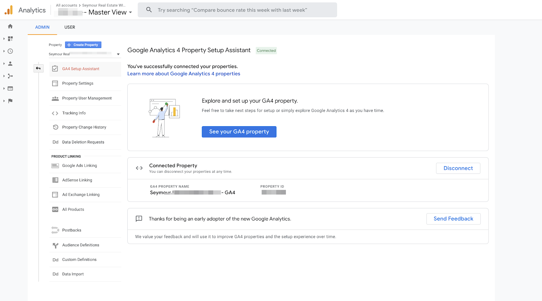Click in the Analytics search field
The image size is (542, 301).
[x=237, y=10]
